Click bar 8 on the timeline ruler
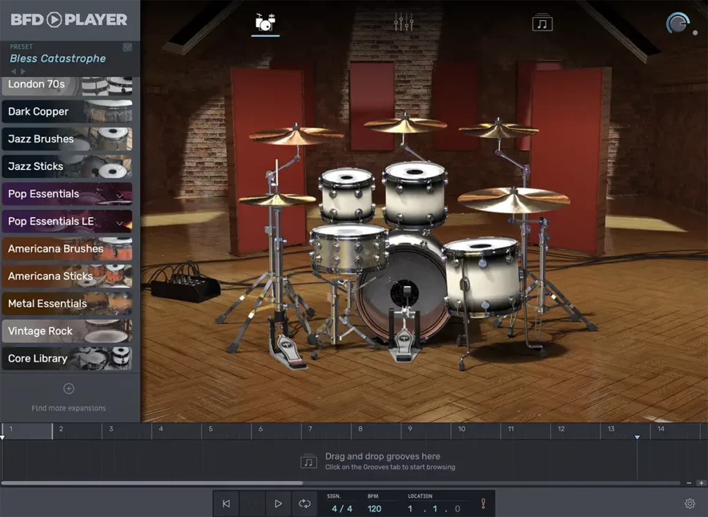Image resolution: width=708 pixels, height=517 pixels. point(360,430)
